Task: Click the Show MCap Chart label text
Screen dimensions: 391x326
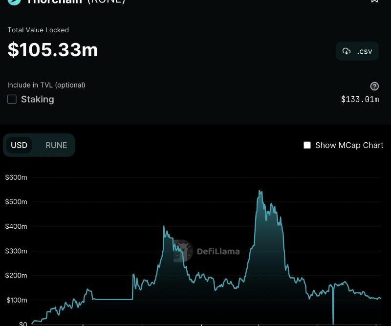Action: pyautogui.click(x=349, y=145)
